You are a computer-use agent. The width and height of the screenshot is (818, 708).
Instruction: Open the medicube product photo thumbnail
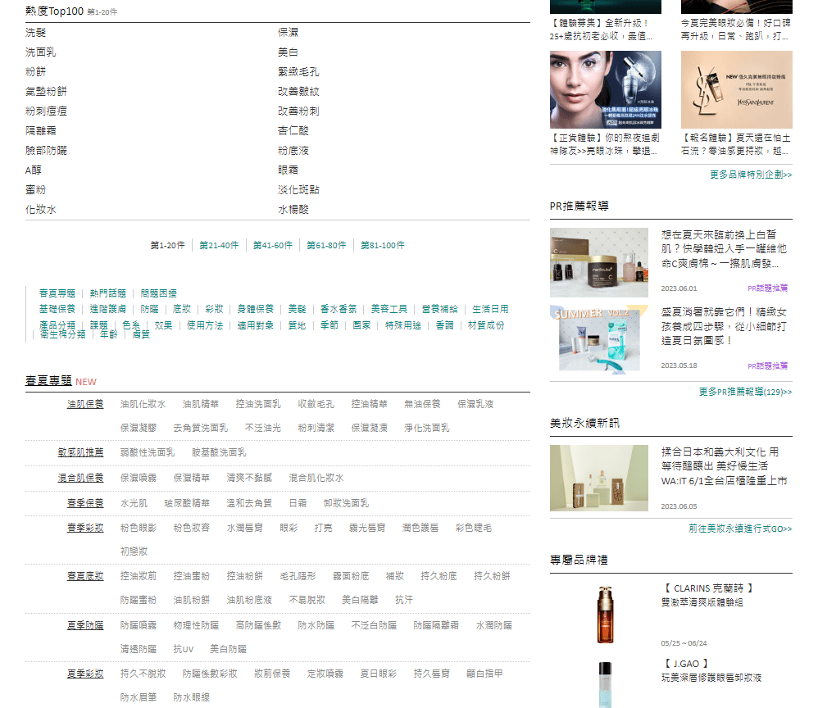(x=598, y=262)
